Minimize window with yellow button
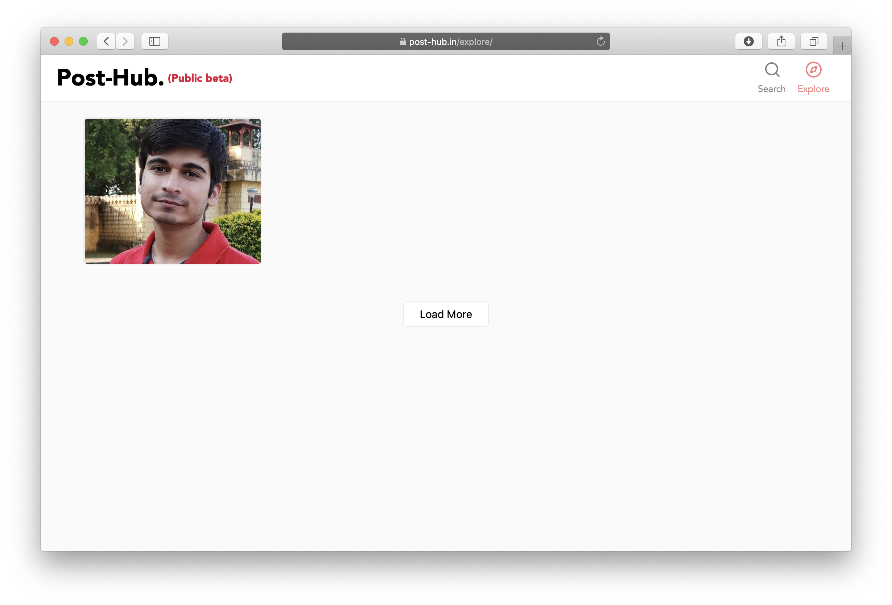Screen dimensions: 892x605 pyautogui.click(x=69, y=41)
